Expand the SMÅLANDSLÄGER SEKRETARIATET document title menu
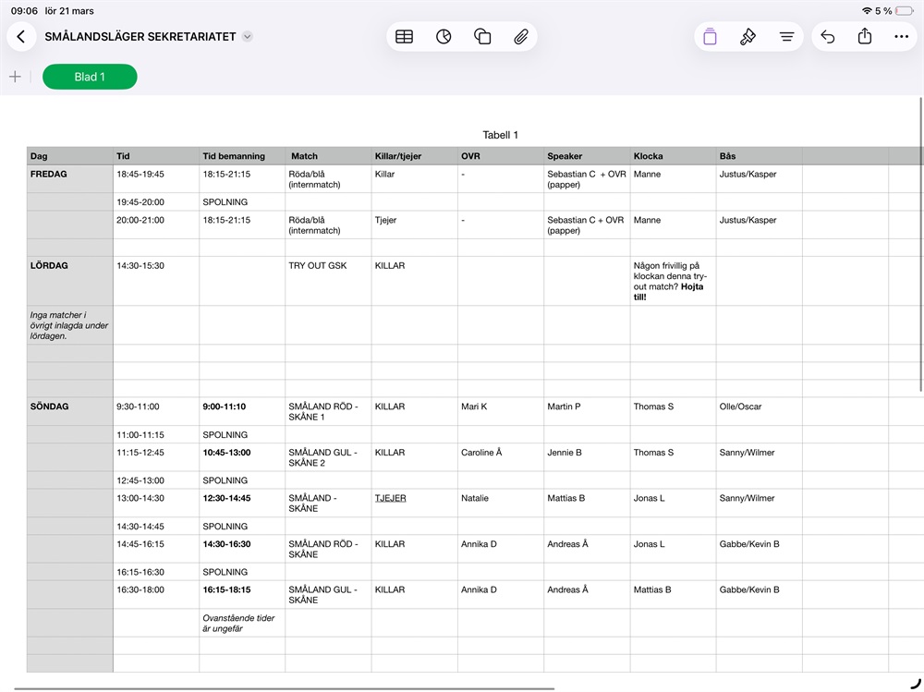 click(247, 37)
